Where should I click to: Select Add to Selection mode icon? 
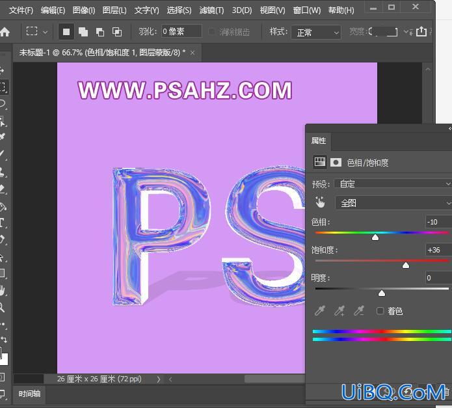[83, 32]
